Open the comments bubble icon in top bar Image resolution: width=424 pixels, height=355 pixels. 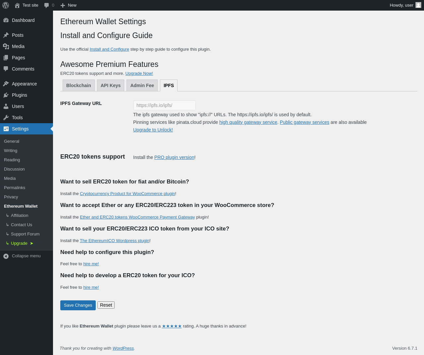point(47,5)
